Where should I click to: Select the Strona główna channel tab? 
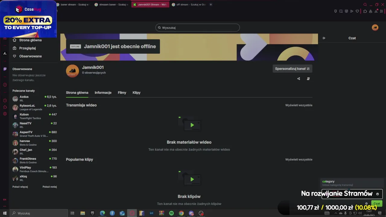pyautogui.click(x=77, y=93)
